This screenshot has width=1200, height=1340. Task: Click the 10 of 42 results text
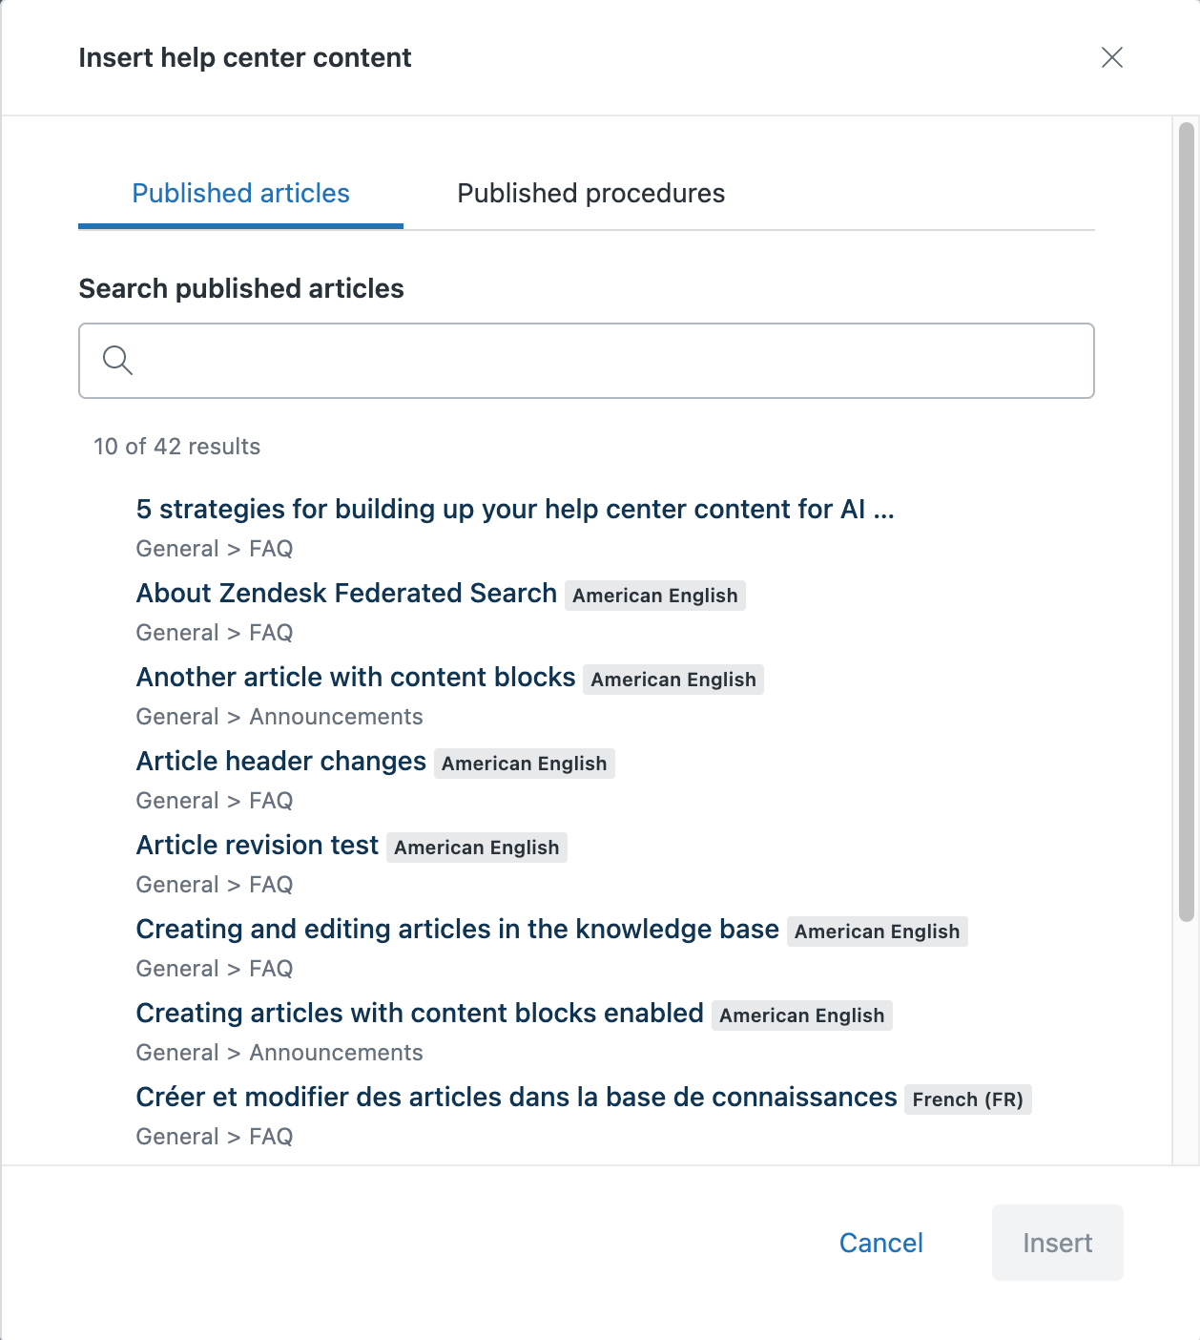tap(176, 447)
